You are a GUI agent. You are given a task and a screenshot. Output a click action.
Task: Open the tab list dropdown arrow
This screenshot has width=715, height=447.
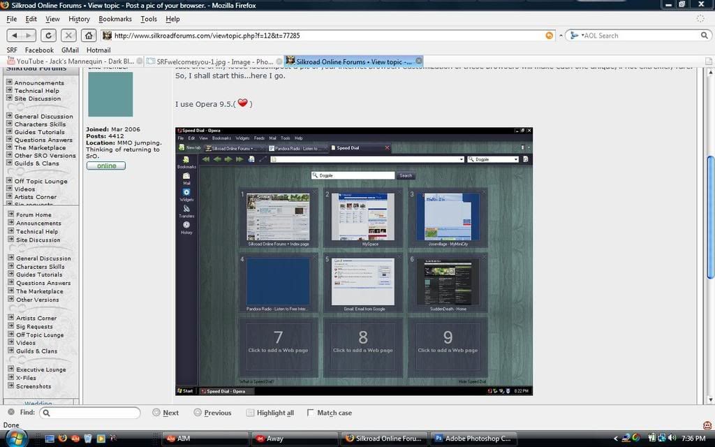[708, 61]
